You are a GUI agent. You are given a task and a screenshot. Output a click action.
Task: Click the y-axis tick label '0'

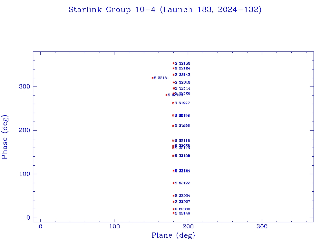pos(28,218)
